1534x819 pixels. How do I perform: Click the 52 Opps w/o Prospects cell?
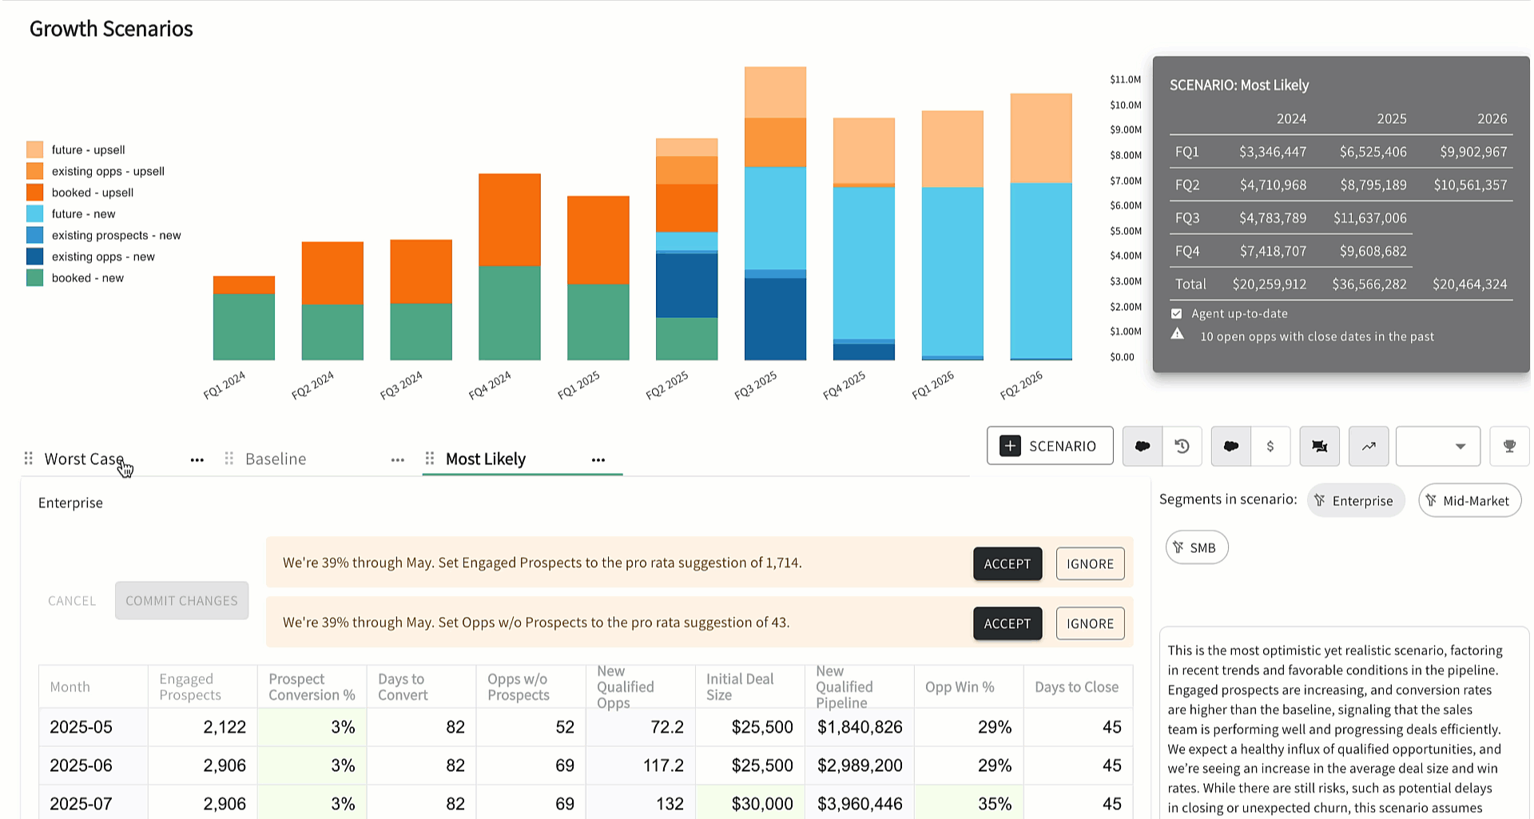click(x=531, y=727)
